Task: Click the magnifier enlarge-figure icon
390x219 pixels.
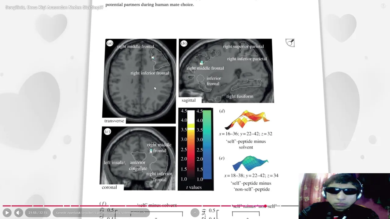Action: 290,43
